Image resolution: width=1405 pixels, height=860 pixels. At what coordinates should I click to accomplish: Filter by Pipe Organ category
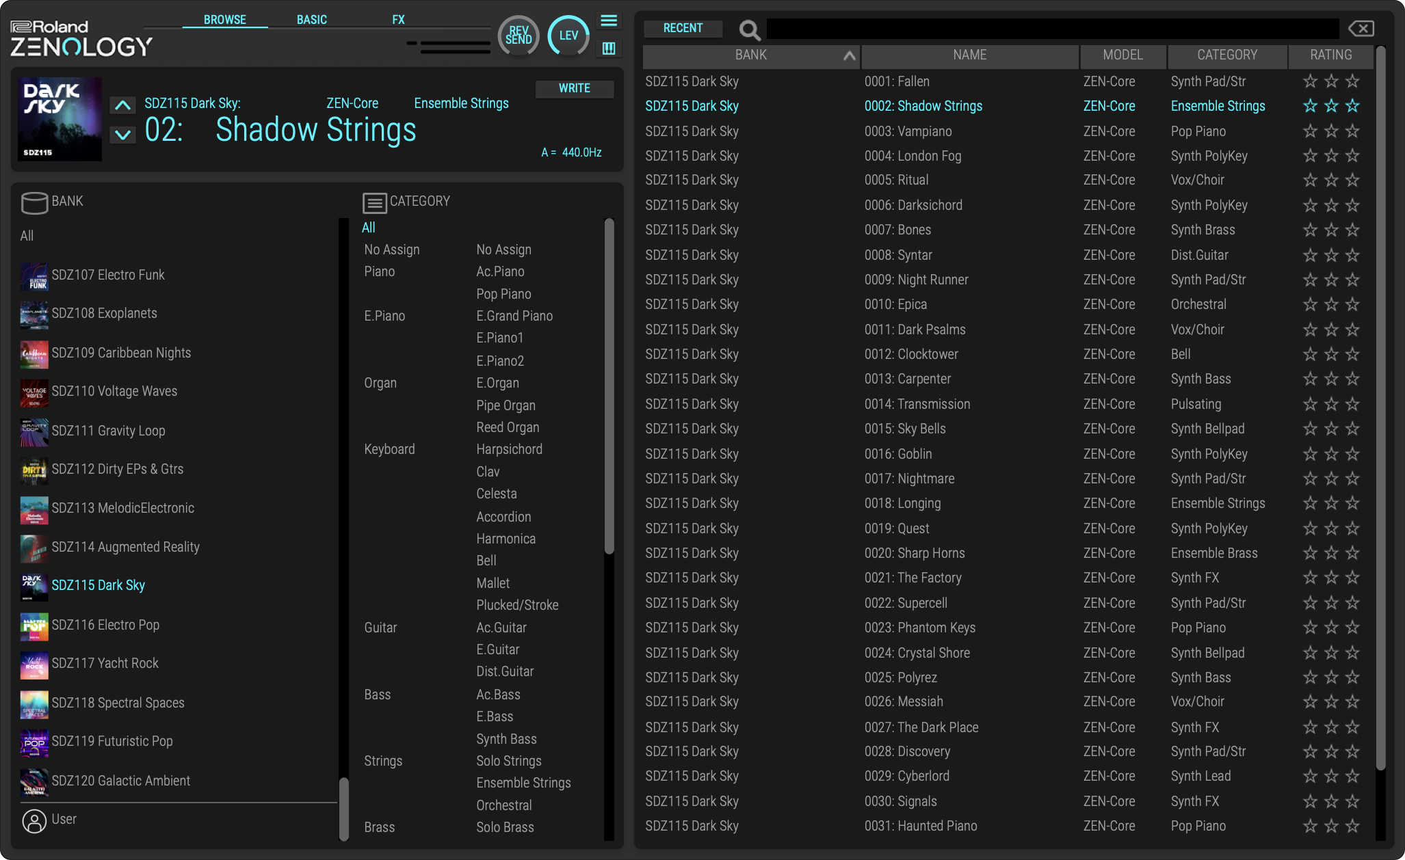click(x=505, y=405)
